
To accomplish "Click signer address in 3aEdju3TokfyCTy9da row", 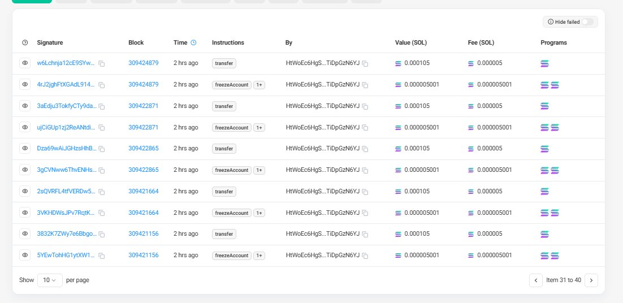I will 323,106.
